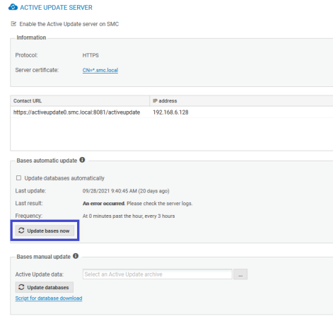333x326 pixels.
Task: Toggle Enable the Active Update server on SMC
Action: (x=13, y=24)
